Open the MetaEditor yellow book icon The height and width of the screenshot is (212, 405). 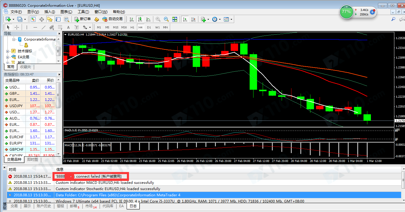point(96,19)
